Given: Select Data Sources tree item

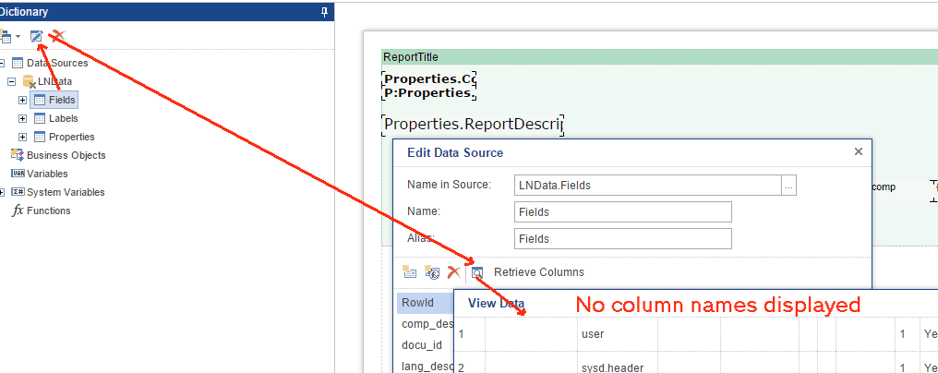Looking at the screenshot, I should pos(57,63).
